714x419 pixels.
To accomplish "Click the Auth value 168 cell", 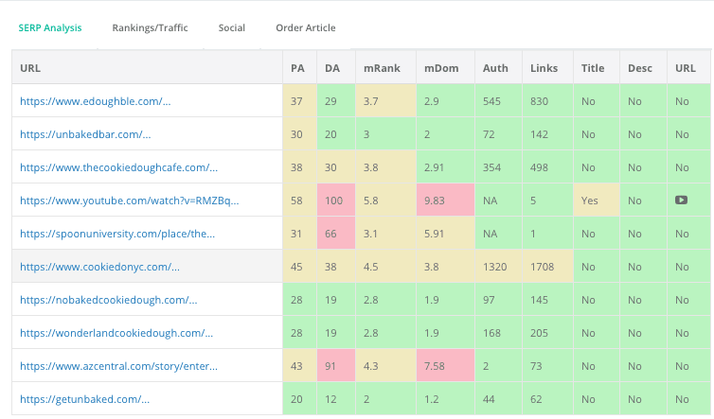I will click(499, 333).
